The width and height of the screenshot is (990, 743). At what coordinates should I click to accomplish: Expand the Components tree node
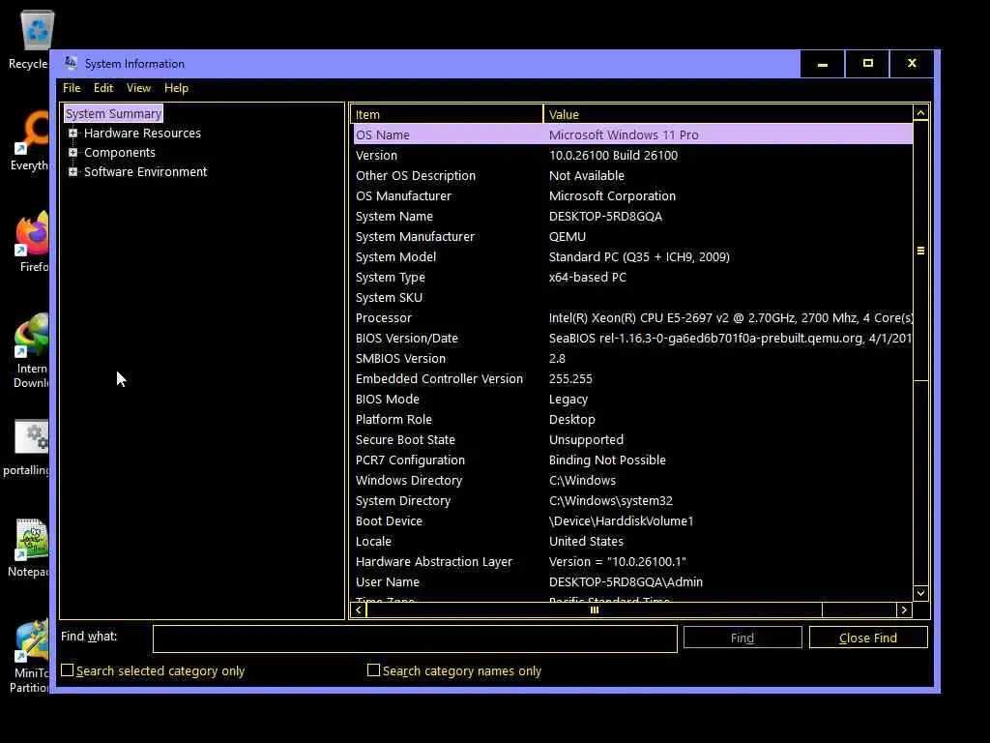[x=73, y=152]
